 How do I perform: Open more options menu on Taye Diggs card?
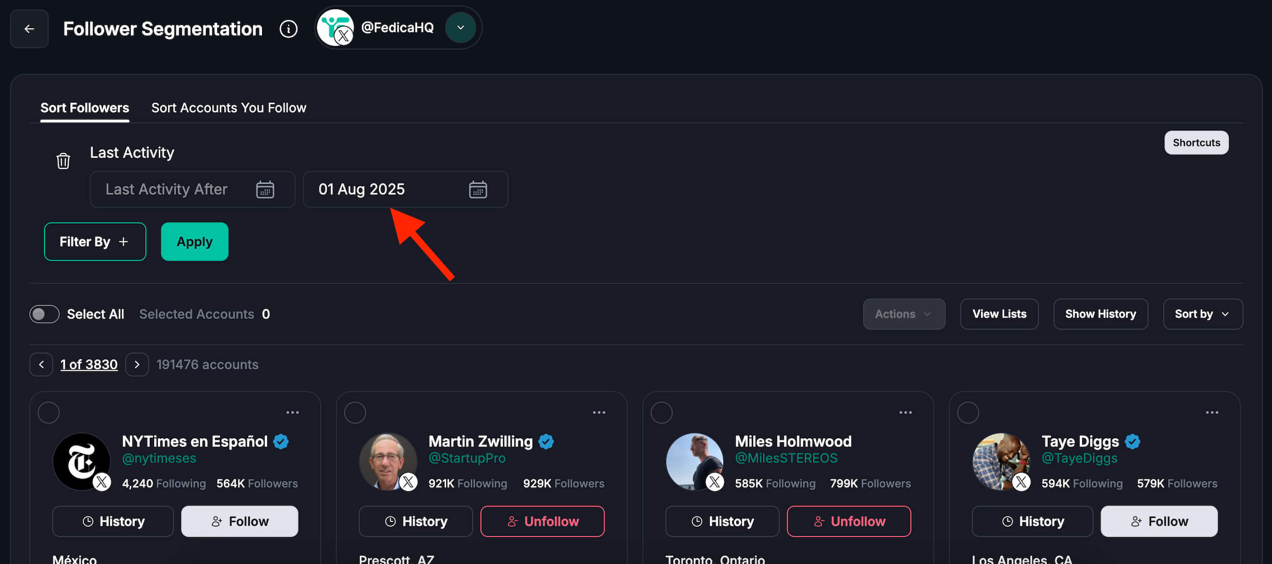(x=1212, y=412)
